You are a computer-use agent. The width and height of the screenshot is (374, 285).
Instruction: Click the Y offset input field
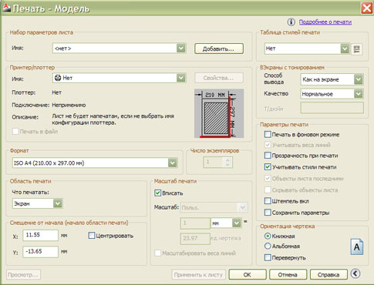[x=40, y=252]
